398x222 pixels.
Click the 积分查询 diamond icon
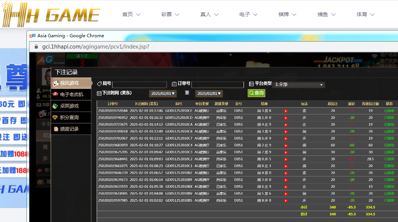click(56, 117)
